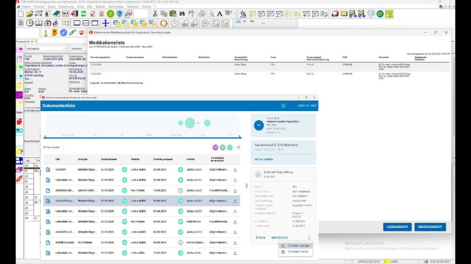The width and height of the screenshot is (471, 264).
Task: Click the filter funnel icon above document table
Action: coord(239,148)
